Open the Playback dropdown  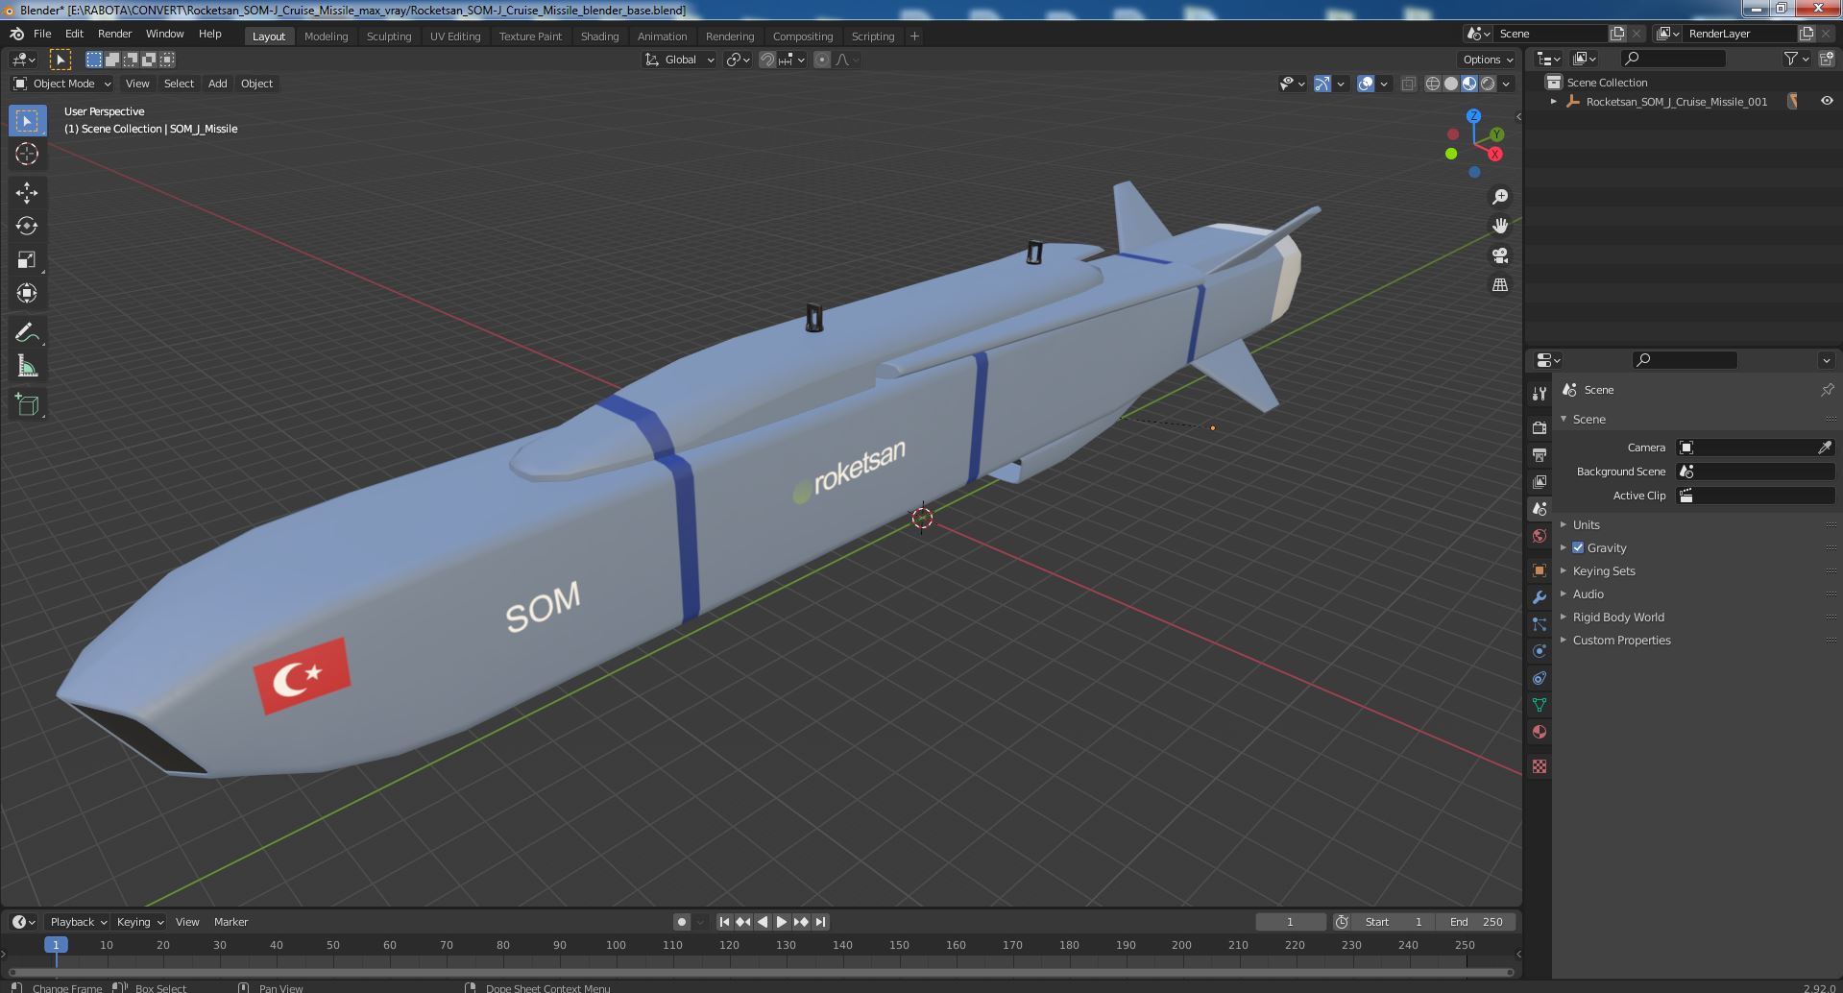pyautogui.click(x=77, y=922)
